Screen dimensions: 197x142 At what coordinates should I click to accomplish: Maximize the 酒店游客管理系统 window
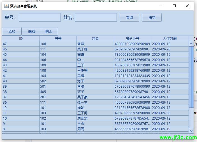click(174, 6)
